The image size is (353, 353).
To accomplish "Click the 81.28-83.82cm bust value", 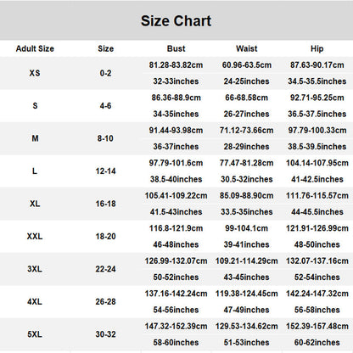I will click(x=176, y=65).
